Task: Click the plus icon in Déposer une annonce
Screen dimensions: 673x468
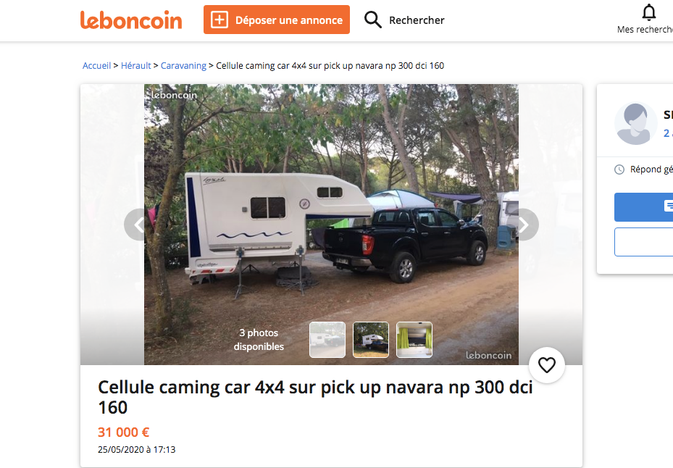Action: [220, 20]
